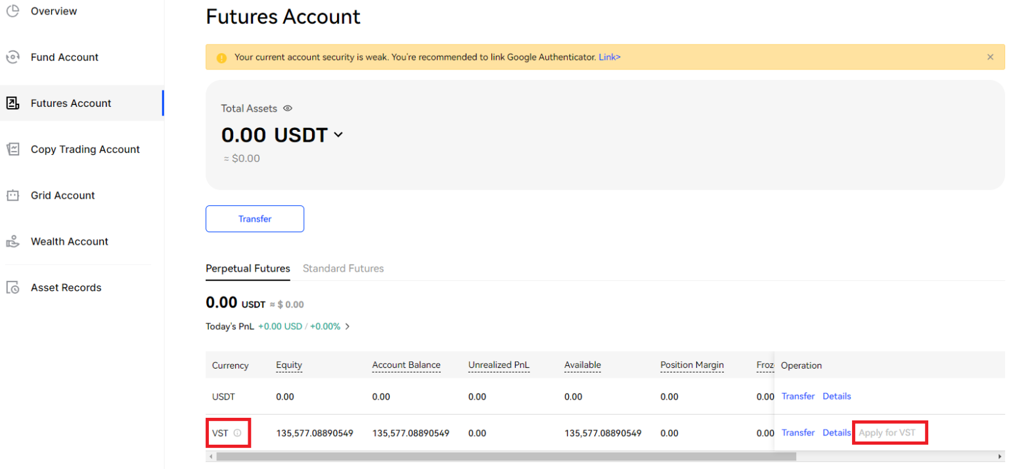Open Details for the USDT currency

coord(836,396)
